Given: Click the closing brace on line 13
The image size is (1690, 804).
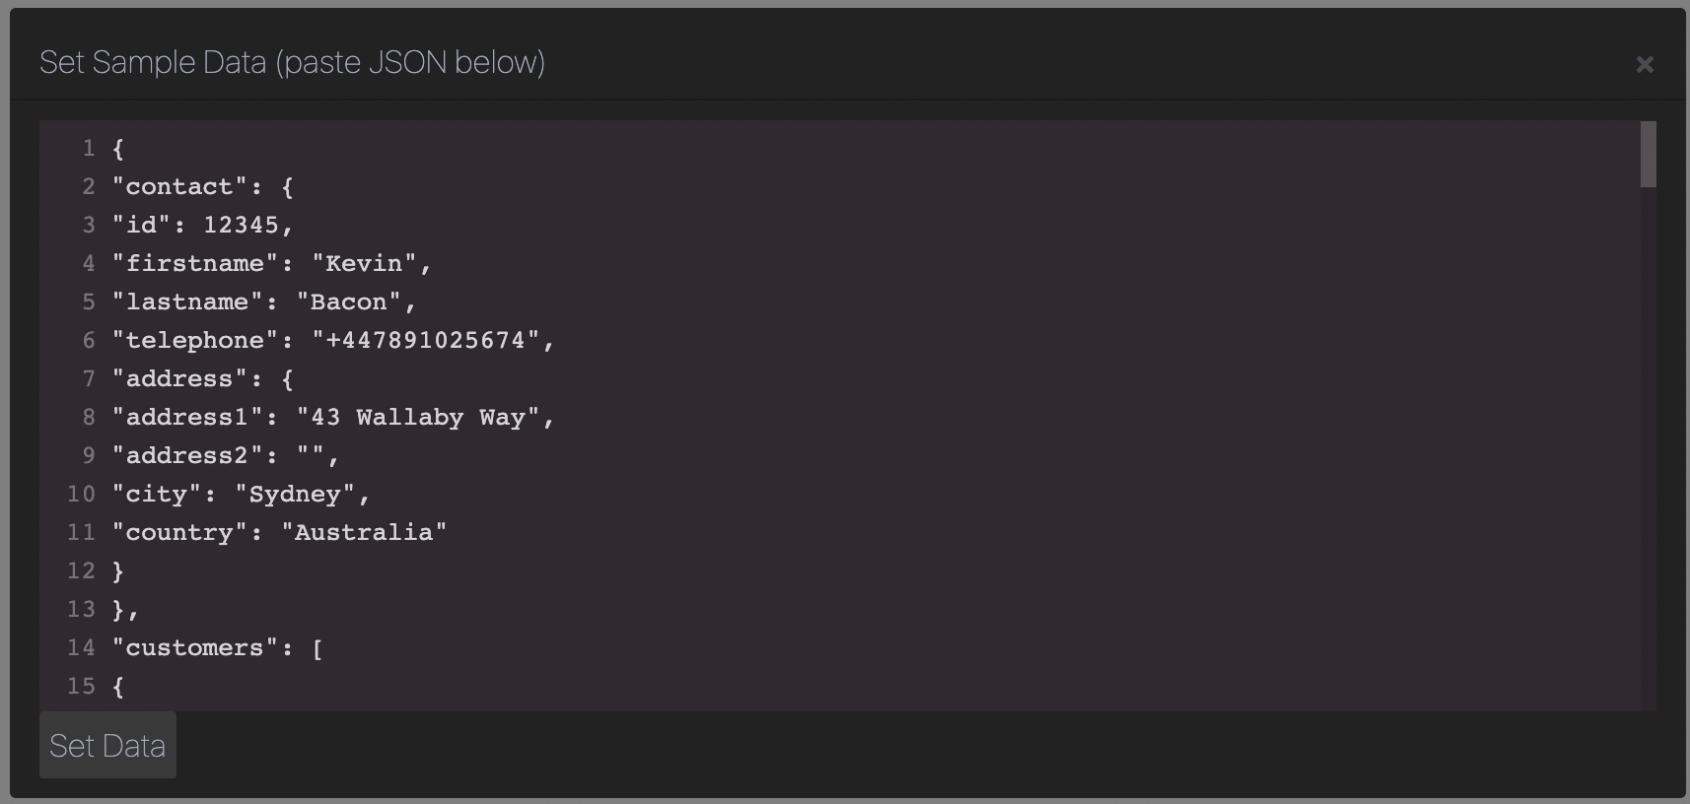Looking at the screenshot, I should point(118,609).
